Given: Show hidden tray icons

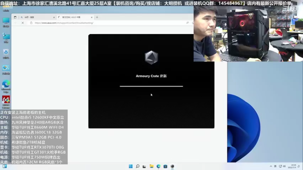Looking at the screenshot, I should click(271, 166).
